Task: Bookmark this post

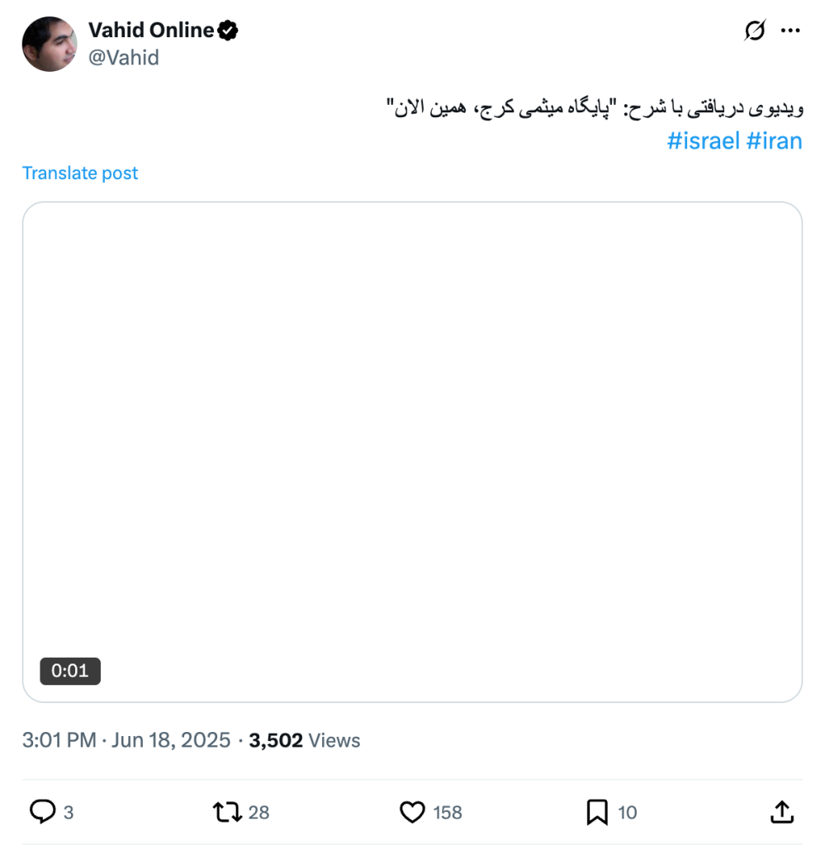Action: [x=597, y=812]
